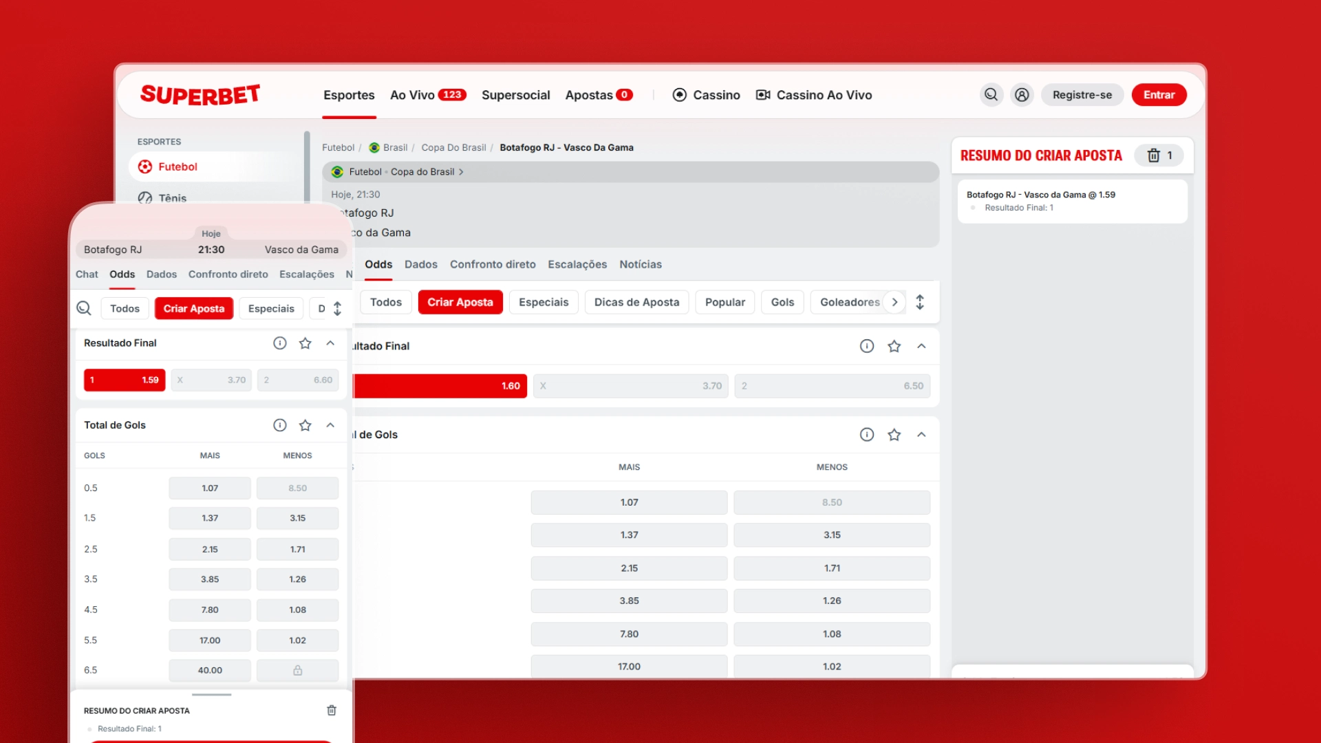Click the locked 6.5 Menos odds cell
Image resolution: width=1321 pixels, height=743 pixels.
click(x=298, y=670)
